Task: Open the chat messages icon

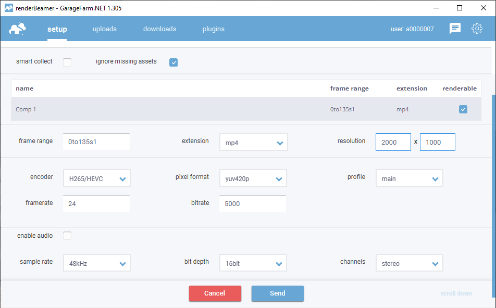Action: point(455,29)
